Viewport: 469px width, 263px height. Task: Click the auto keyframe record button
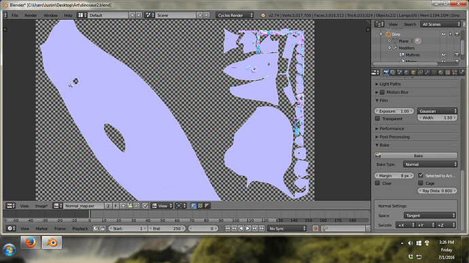click(315, 228)
